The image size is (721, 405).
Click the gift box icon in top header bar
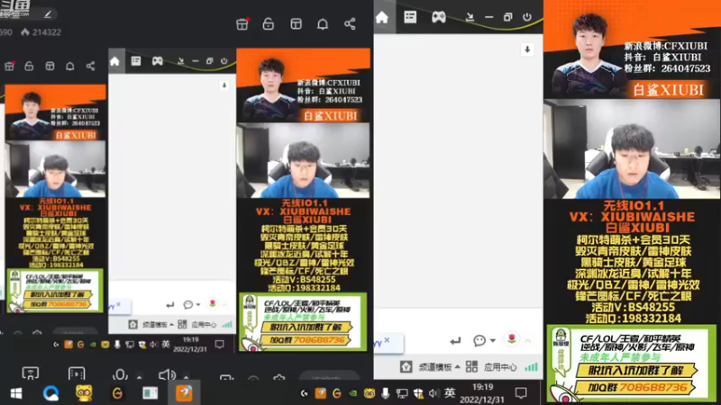pyautogui.click(x=242, y=24)
